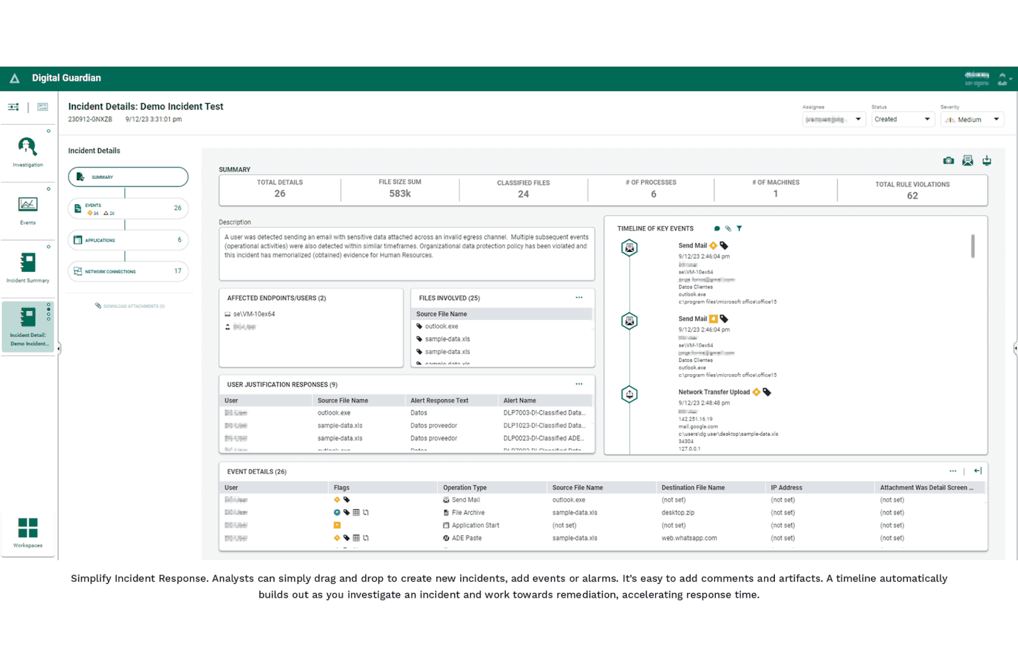The height and width of the screenshot is (665, 1018).
Task: Click the comment icon in Timeline of Key Events
Action: coord(718,228)
